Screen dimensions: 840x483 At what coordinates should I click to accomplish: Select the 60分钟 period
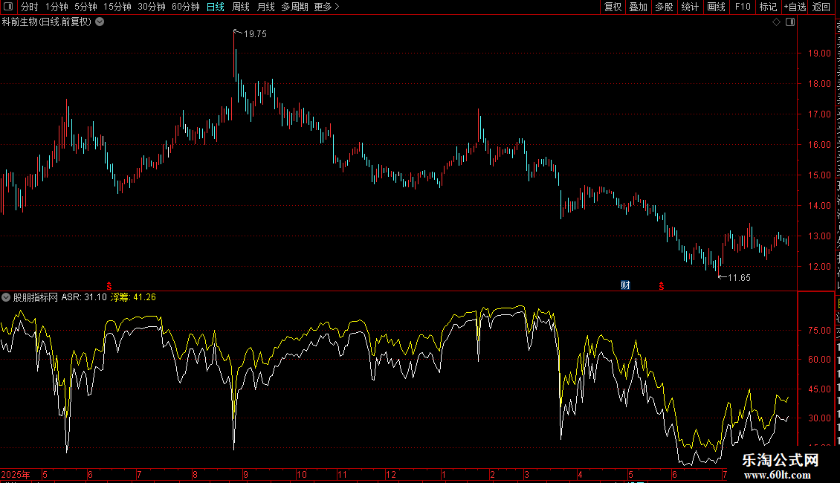(186, 7)
